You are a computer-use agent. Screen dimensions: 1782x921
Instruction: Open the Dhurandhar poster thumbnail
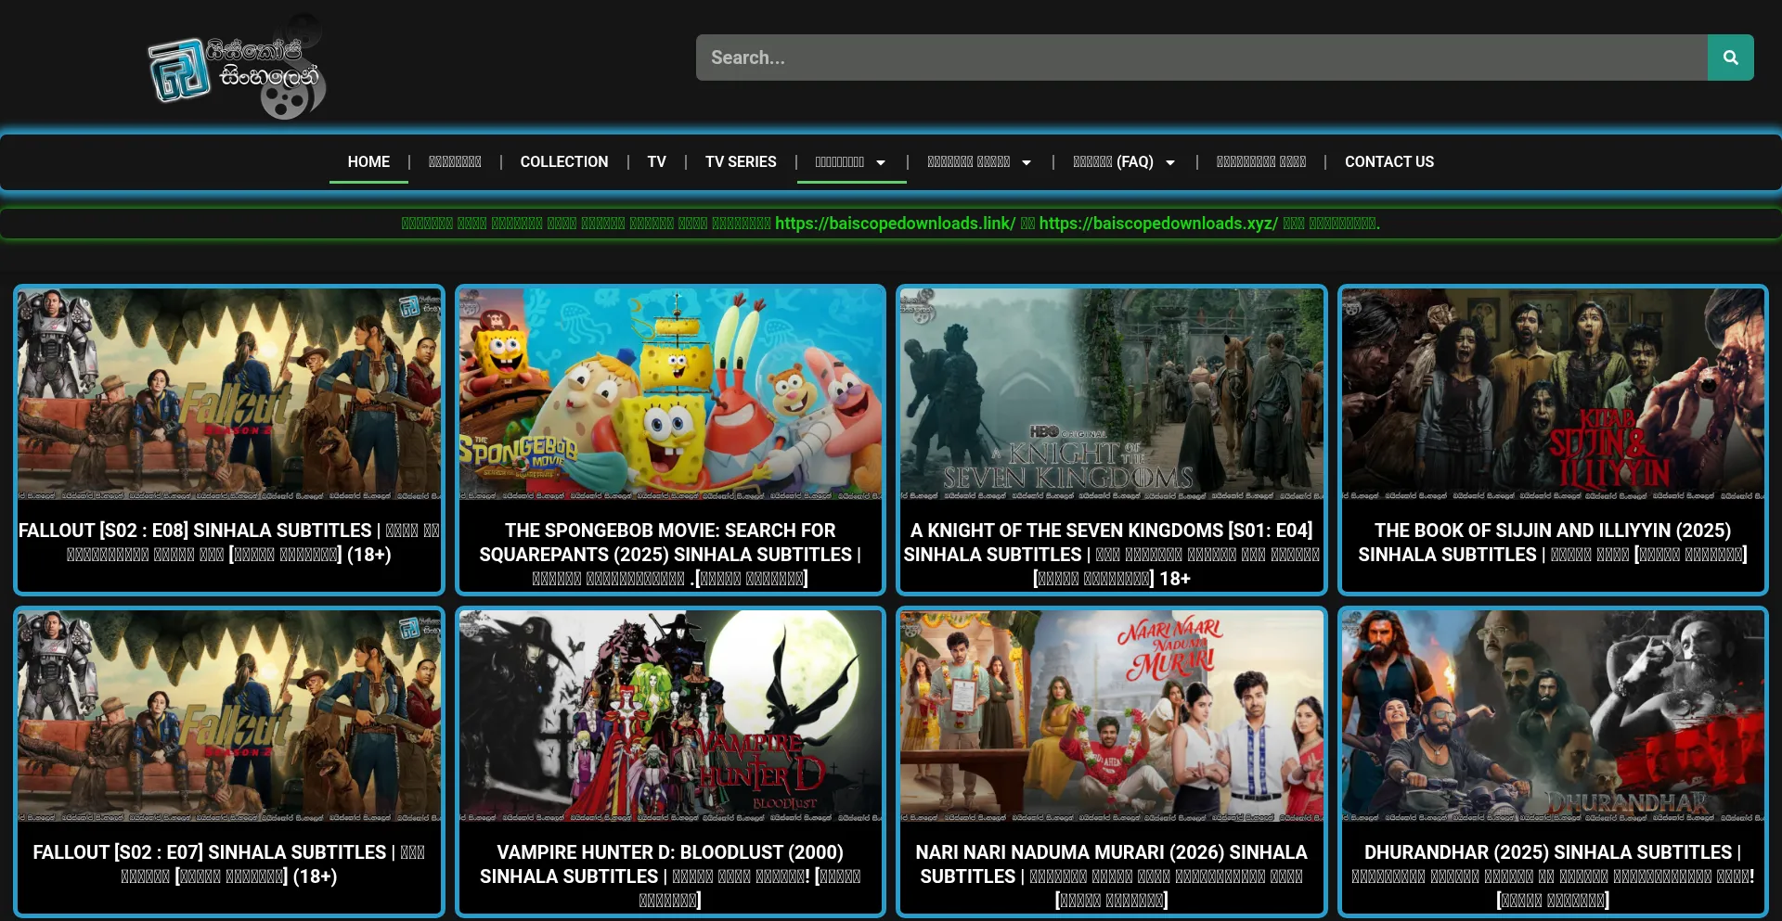click(1553, 716)
